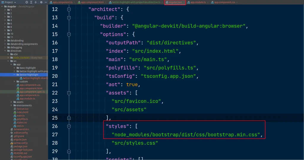
Task: Expand folder 1 in project tree
Action: pos(5,10)
